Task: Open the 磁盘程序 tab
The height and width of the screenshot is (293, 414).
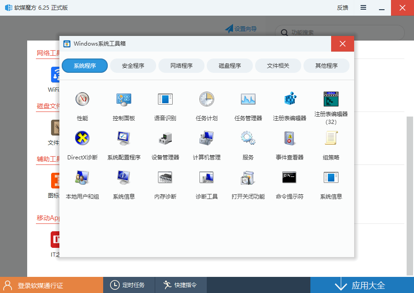Action: [230, 65]
